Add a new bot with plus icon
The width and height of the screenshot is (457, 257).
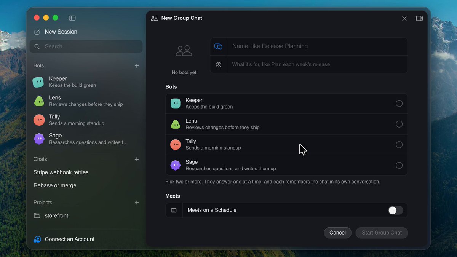click(x=137, y=66)
